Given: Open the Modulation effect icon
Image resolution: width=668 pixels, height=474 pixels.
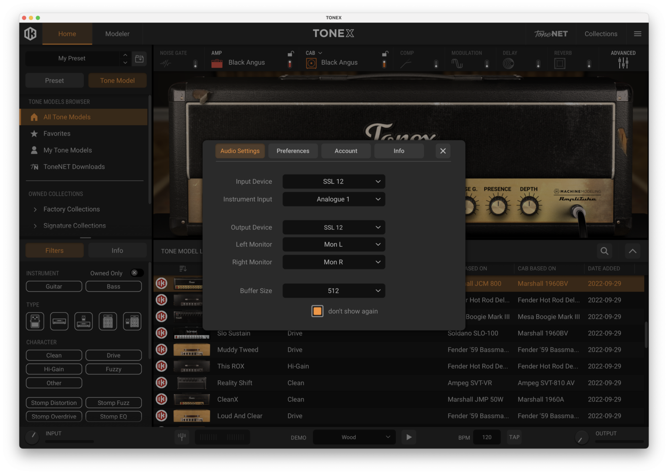Looking at the screenshot, I should coord(457,63).
